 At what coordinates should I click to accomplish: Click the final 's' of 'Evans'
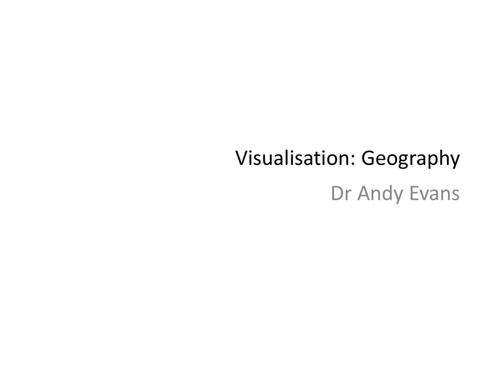pos(454,195)
